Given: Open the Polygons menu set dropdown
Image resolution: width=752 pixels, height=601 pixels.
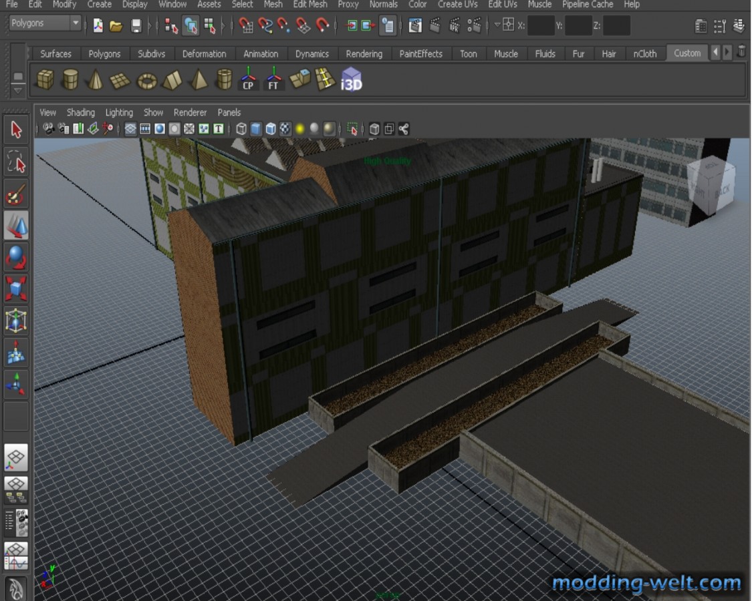Looking at the screenshot, I should pyautogui.click(x=44, y=23).
